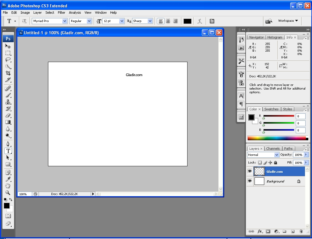Click the Create warped text icon

point(200,21)
